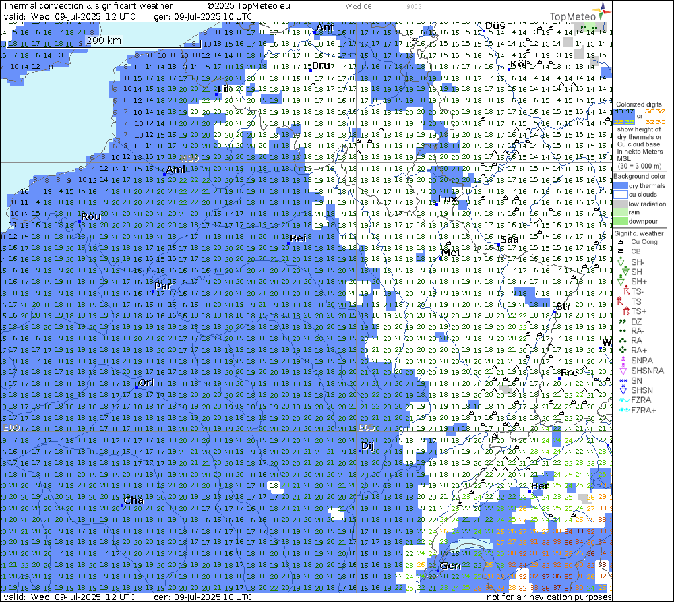The height and width of the screenshot is (602, 674).
Task: Click the Str city label on the map
Action: pyautogui.click(x=563, y=307)
